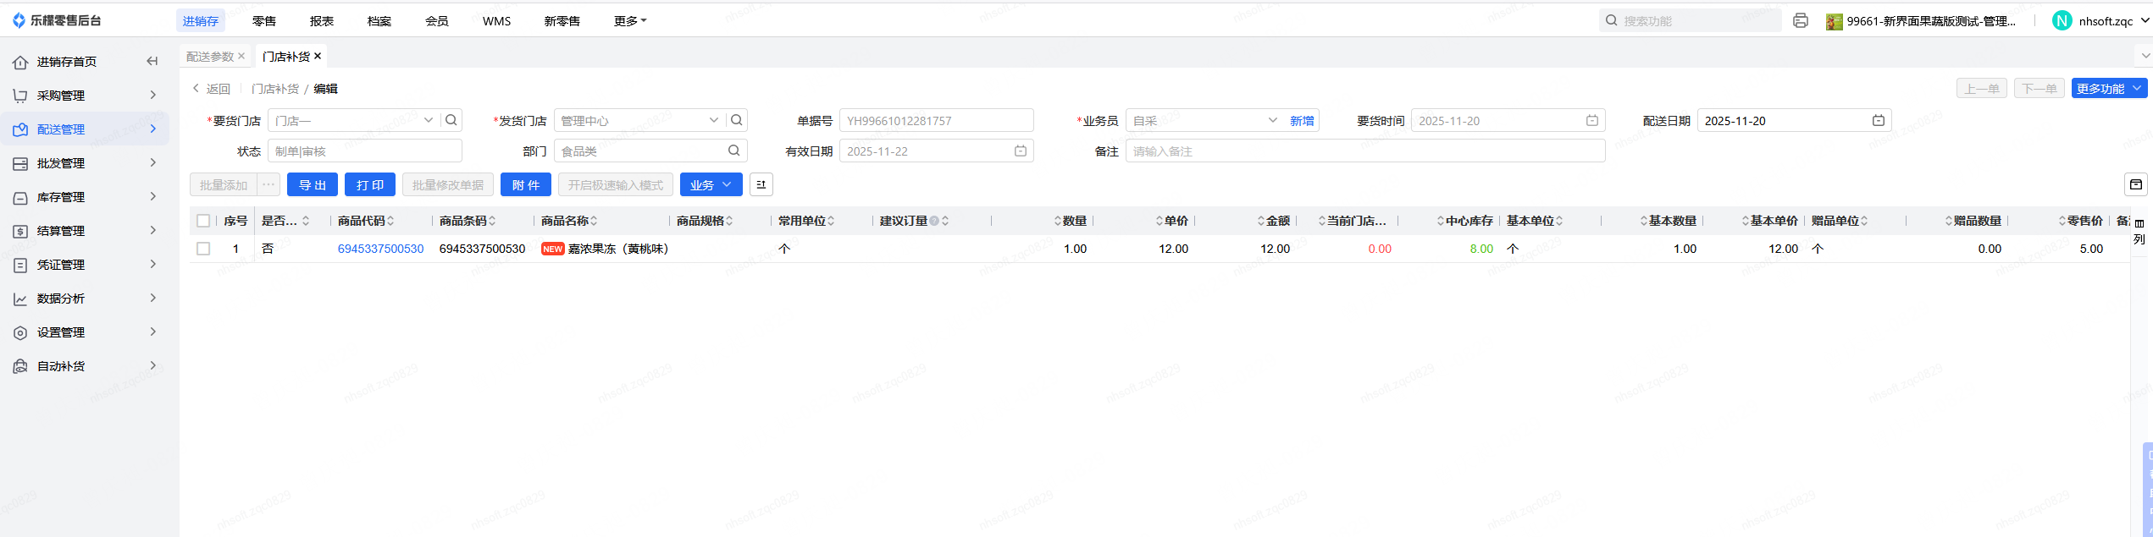Check the row 1 checkbox
The width and height of the screenshot is (2153, 537).
pyautogui.click(x=203, y=249)
